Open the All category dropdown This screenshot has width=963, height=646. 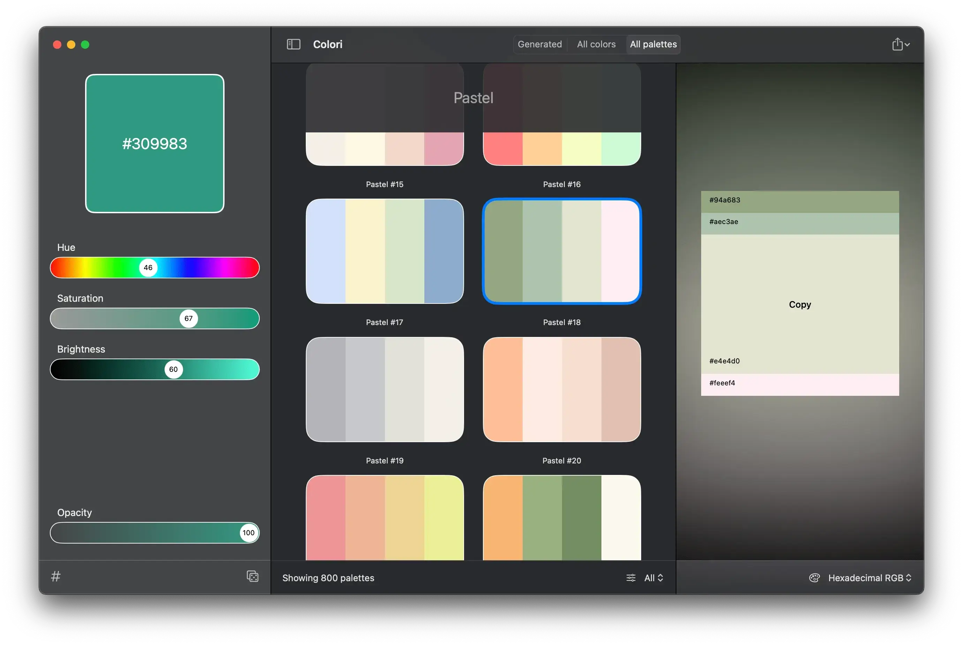[653, 578]
